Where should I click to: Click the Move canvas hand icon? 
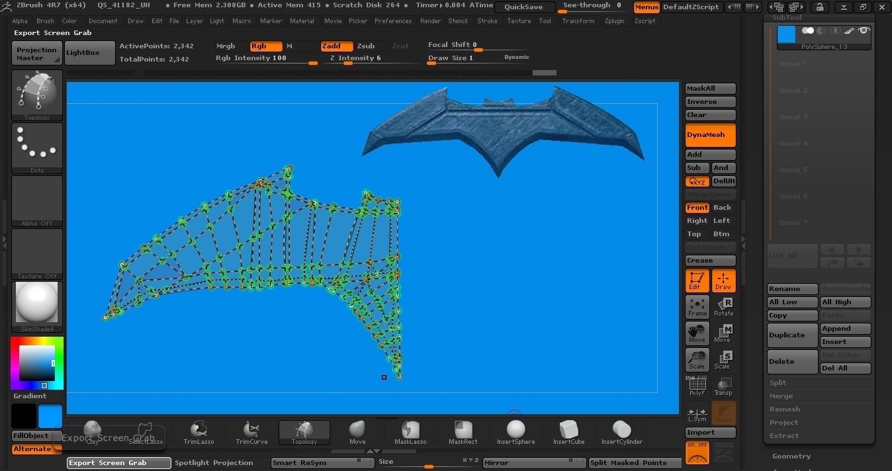point(697,333)
